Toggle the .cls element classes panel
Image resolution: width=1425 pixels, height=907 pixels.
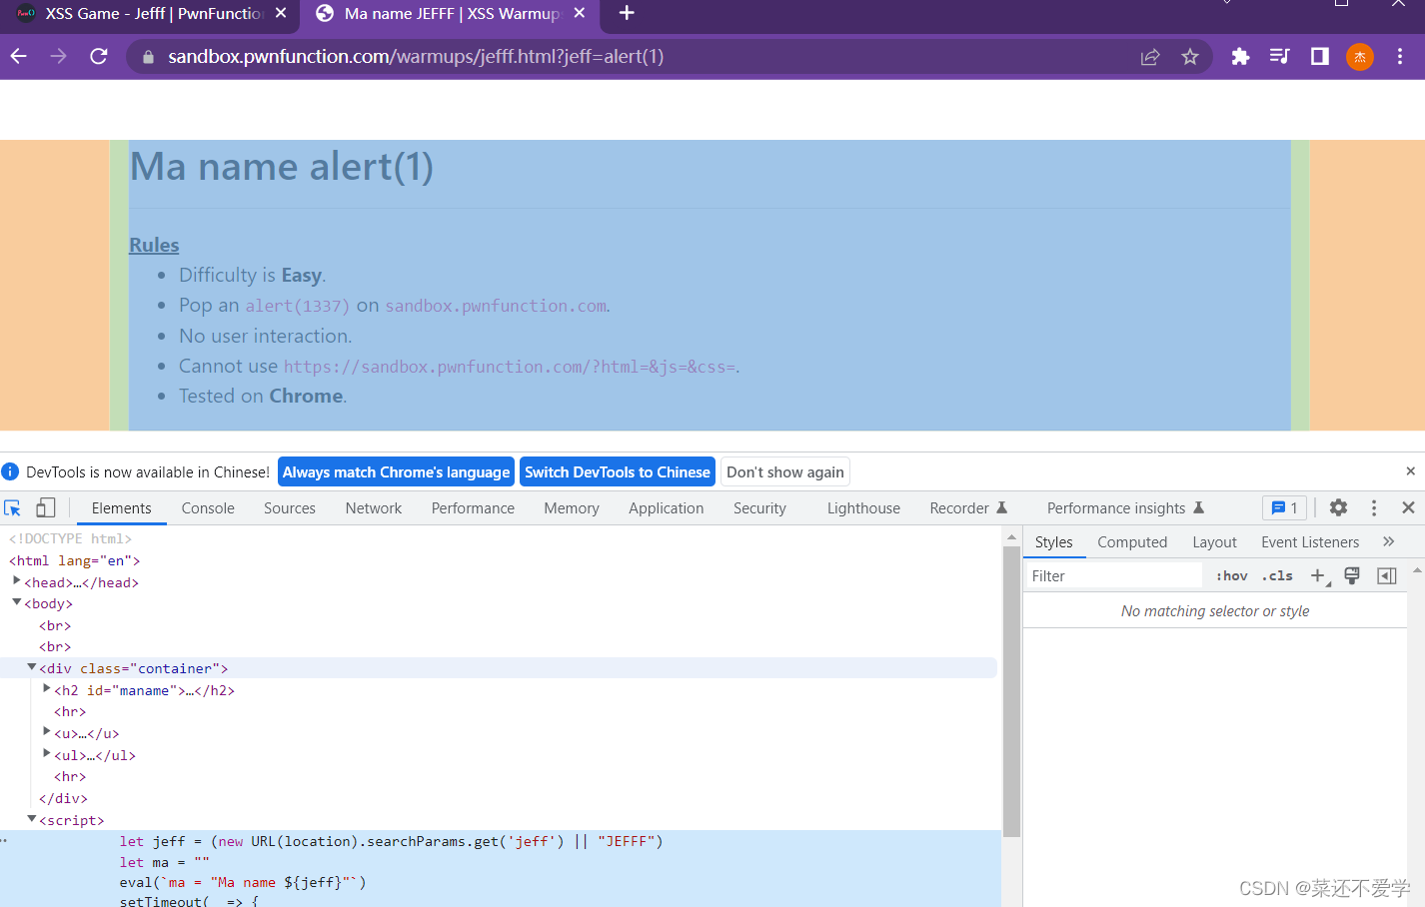click(1277, 576)
